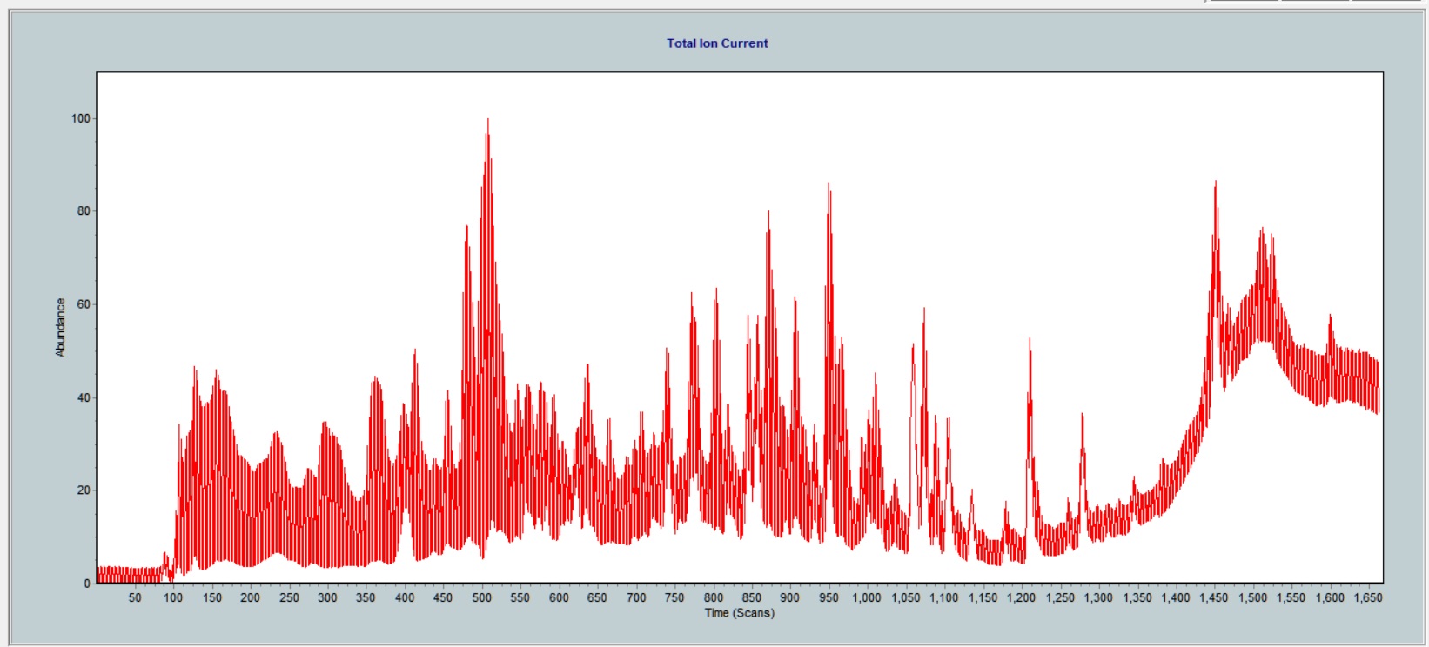The width and height of the screenshot is (1429, 647).
Task: Click the Abundance y-axis label
Action: 60,328
